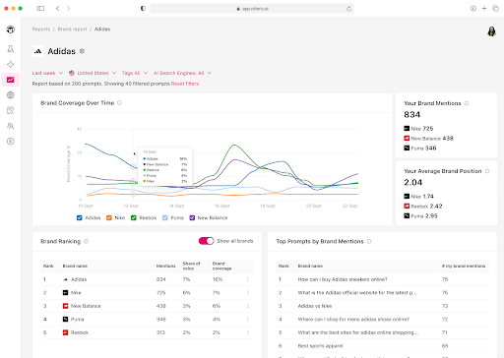The height and width of the screenshot is (358, 504).
Task: Click 'Nike 725' in Brand Mentions card
Action: tap(418, 129)
